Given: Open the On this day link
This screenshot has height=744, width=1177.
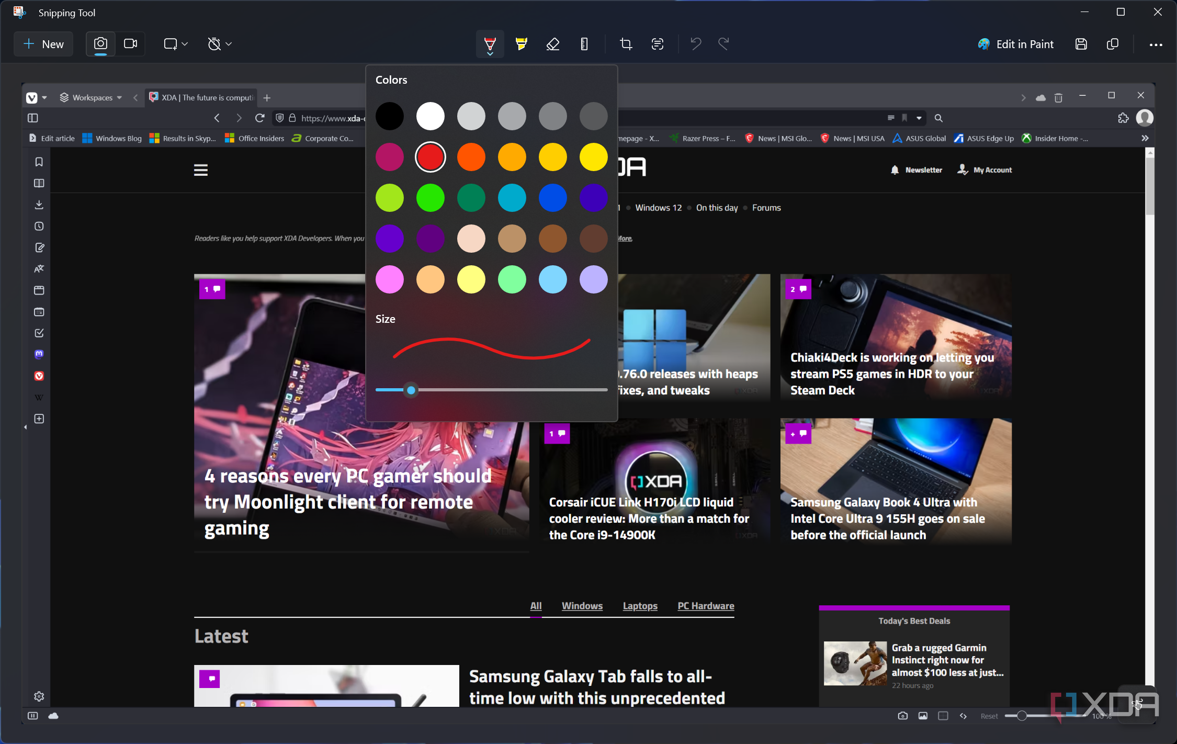Looking at the screenshot, I should [717, 208].
